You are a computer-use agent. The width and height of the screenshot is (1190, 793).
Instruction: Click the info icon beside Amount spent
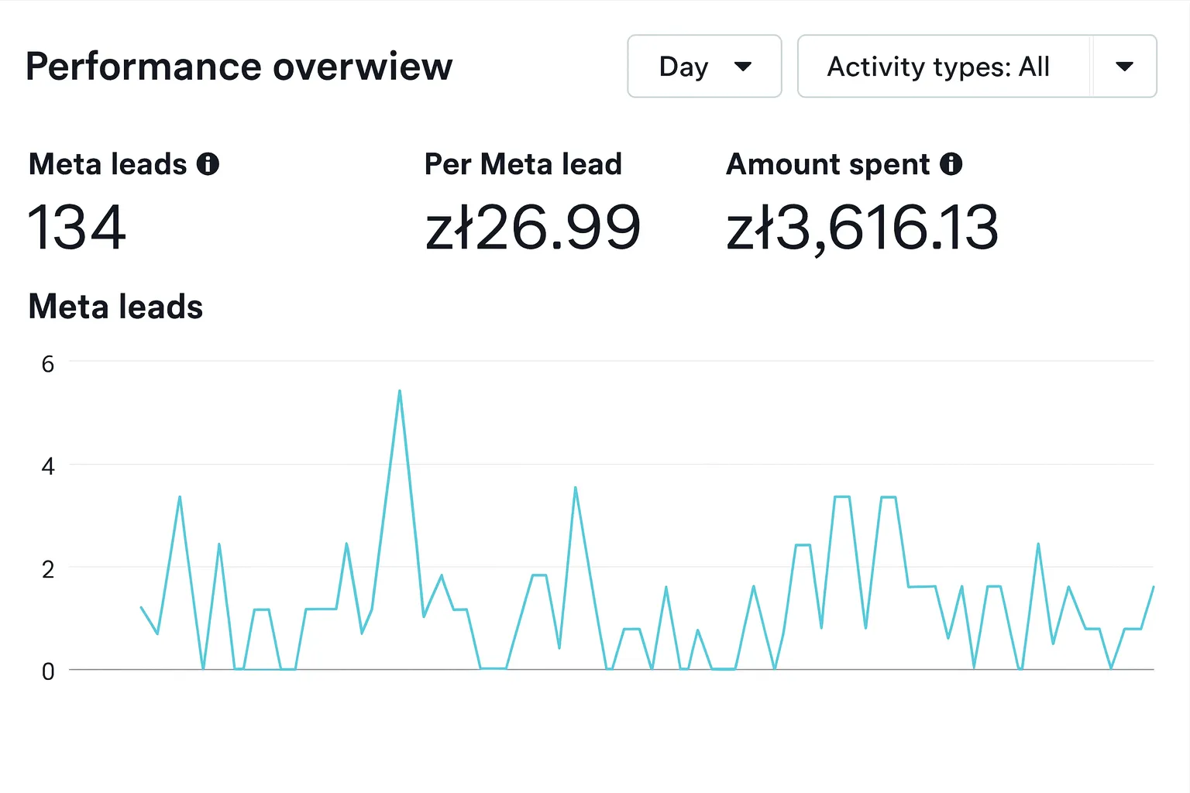tap(951, 164)
